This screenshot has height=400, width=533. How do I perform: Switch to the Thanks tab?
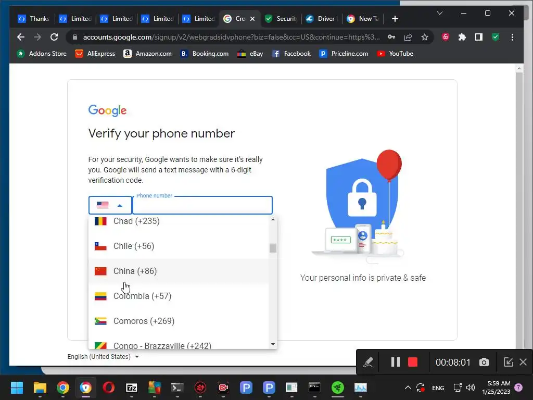click(x=34, y=19)
